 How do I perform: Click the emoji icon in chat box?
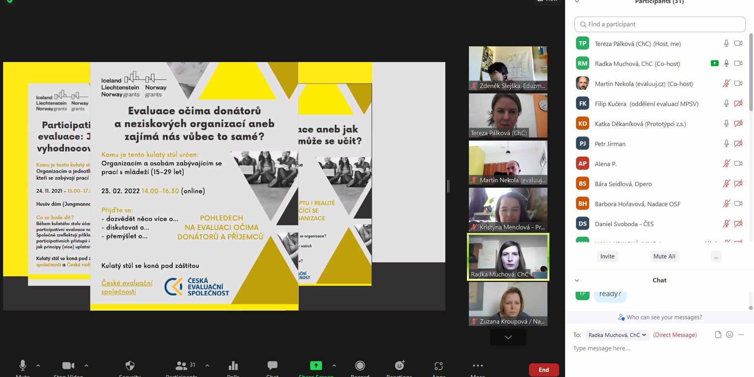pos(730,335)
